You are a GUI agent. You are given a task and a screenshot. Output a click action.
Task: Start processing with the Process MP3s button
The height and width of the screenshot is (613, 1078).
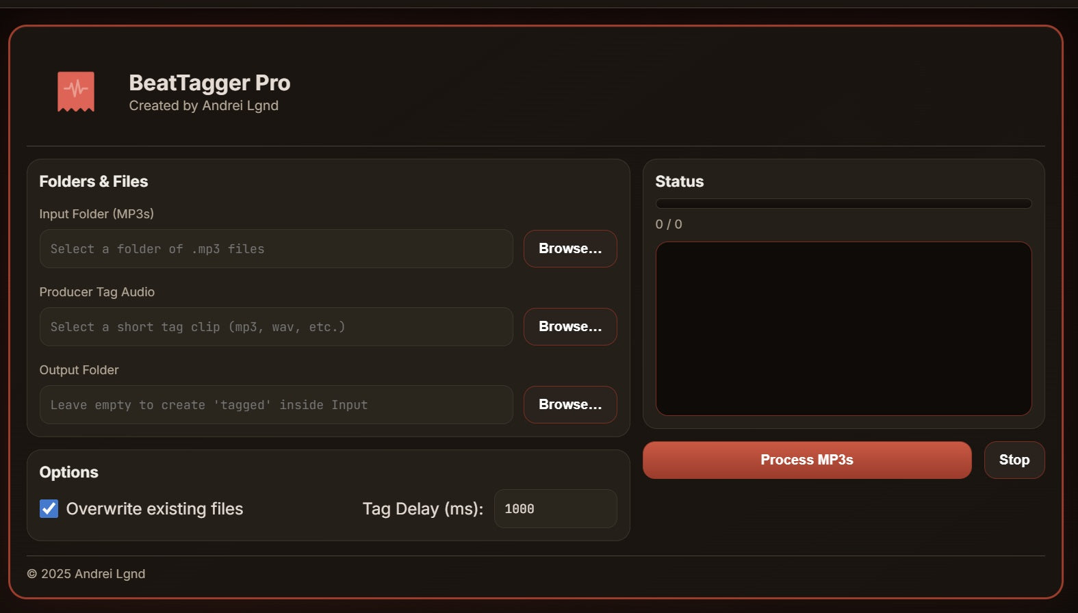tap(806, 460)
